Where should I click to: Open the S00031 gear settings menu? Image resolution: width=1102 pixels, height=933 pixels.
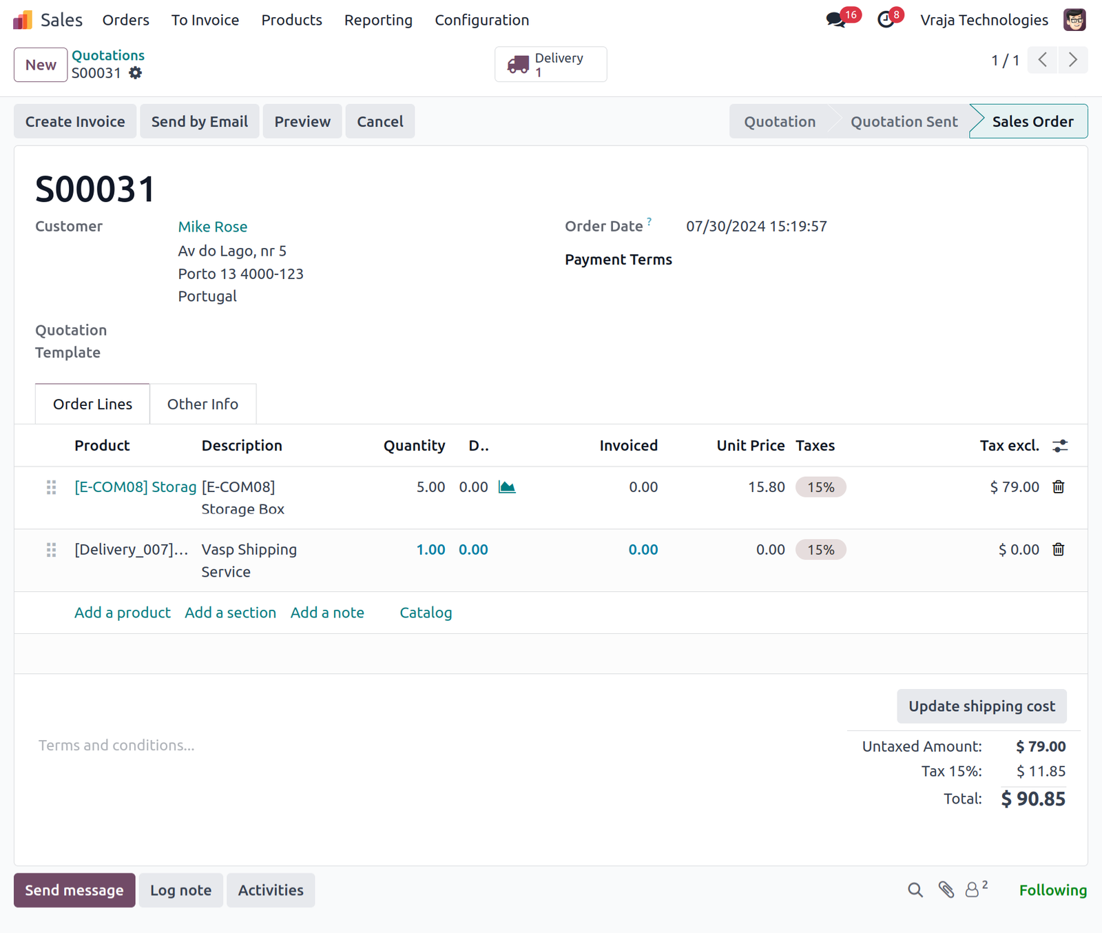[x=136, y=73]
